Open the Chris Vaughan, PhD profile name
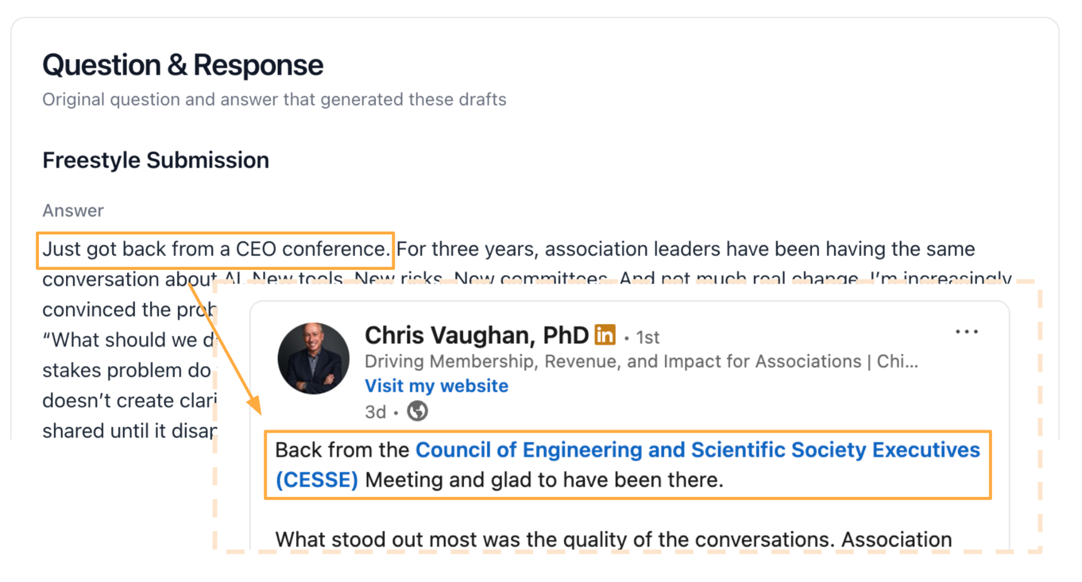The height and width of the screenshot is (582, 1082). [x=476, y=335]
